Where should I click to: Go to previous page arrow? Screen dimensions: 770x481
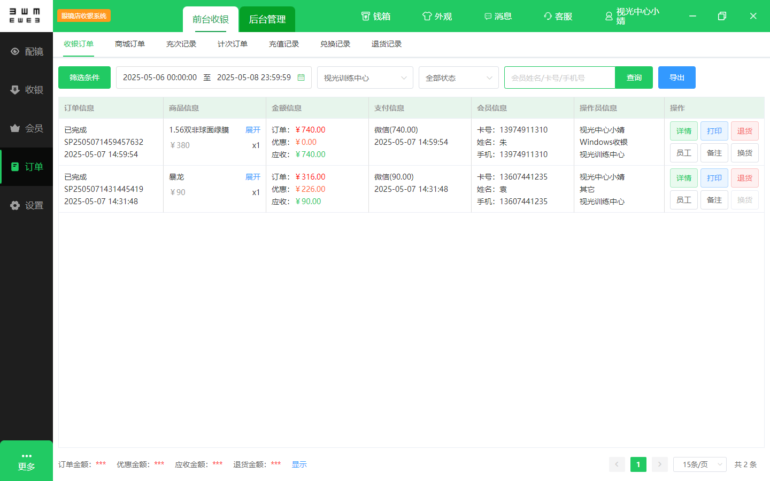(x=617, y=464)
